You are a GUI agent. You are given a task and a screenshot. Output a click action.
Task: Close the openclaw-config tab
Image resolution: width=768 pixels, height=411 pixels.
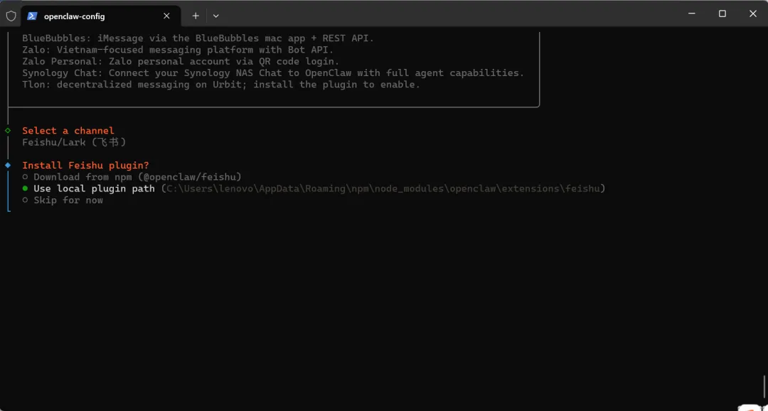coord(167,16)
